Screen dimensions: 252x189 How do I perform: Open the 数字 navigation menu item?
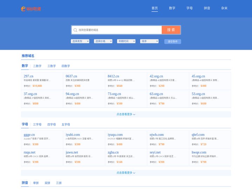click(x=172, y=8)
